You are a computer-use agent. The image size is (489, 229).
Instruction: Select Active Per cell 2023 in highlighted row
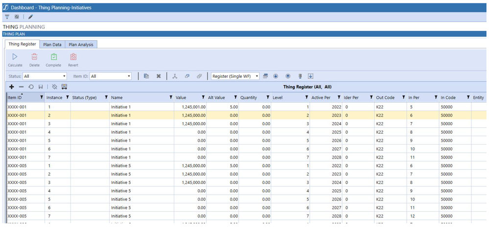coord(326,115)
